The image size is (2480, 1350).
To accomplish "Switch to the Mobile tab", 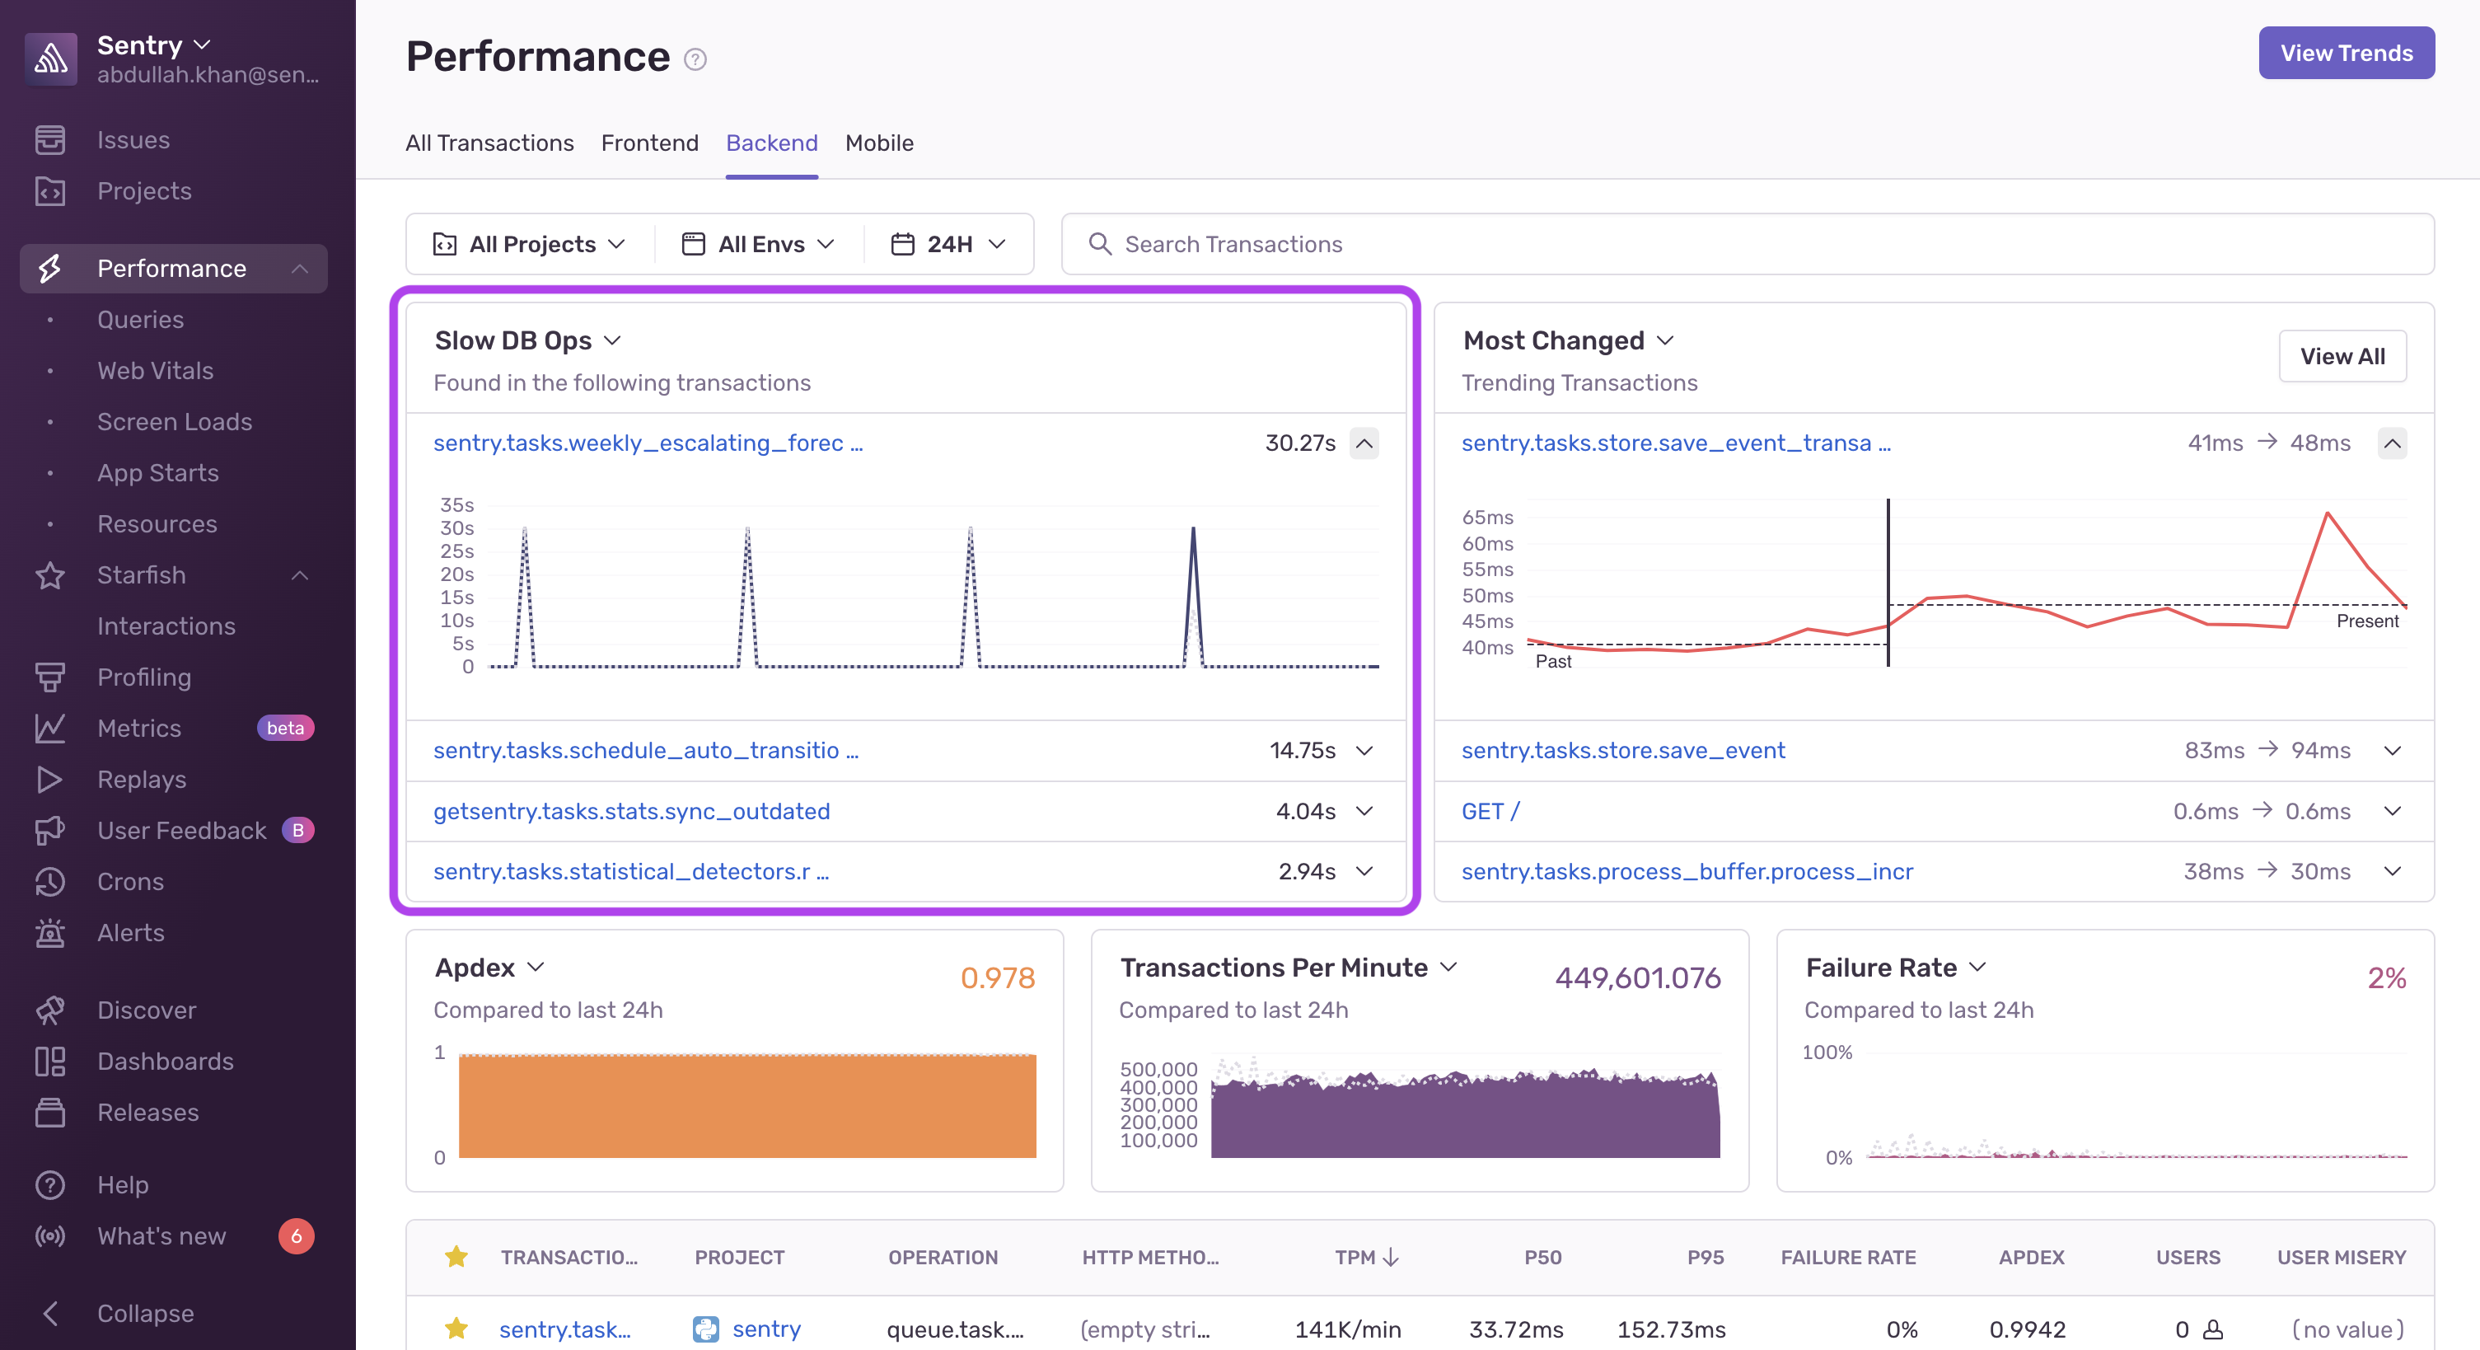I will (879, 141).
